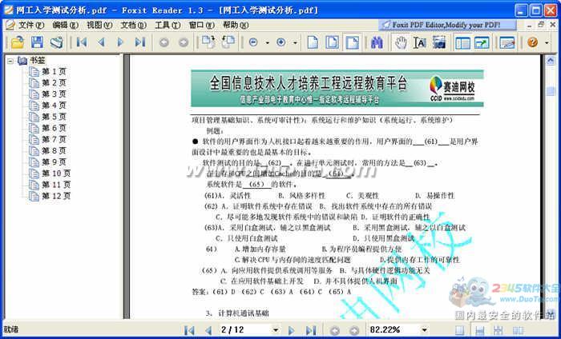The width and height of the screenshot is (561, 339).
Task: Click the Print icon in toolbar
Action: tap(56, 42)
